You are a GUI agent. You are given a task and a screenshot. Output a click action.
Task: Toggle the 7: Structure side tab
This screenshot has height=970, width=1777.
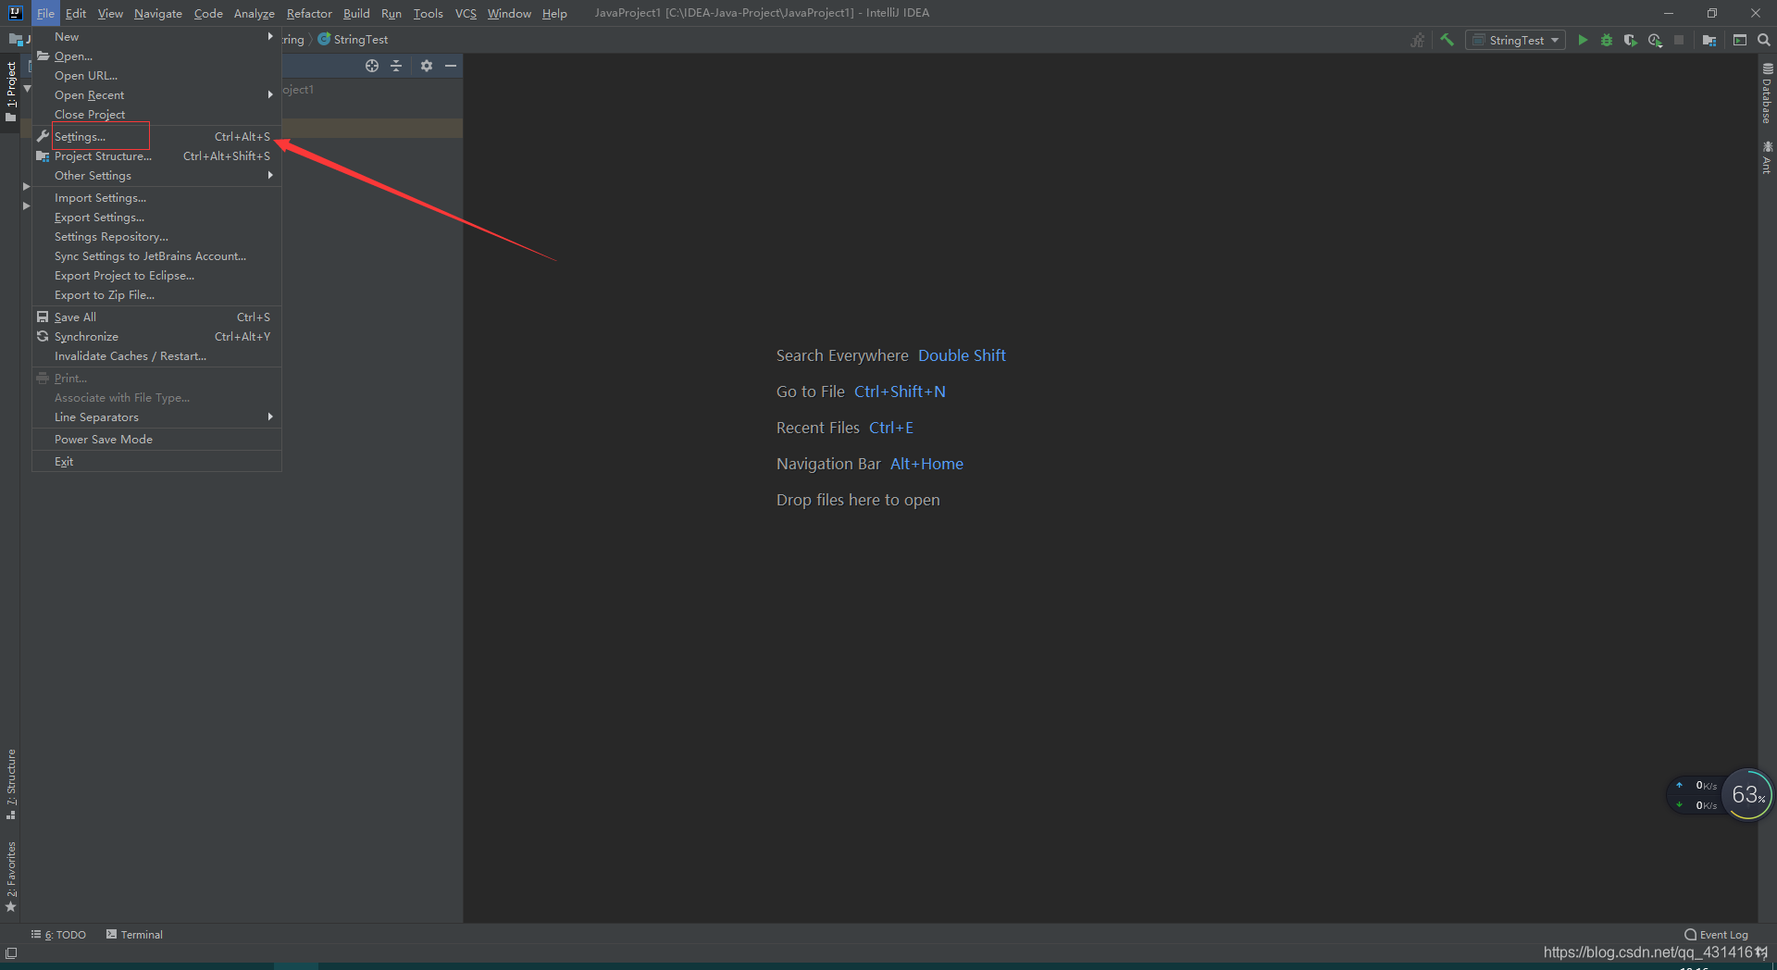tap(11, 784)
